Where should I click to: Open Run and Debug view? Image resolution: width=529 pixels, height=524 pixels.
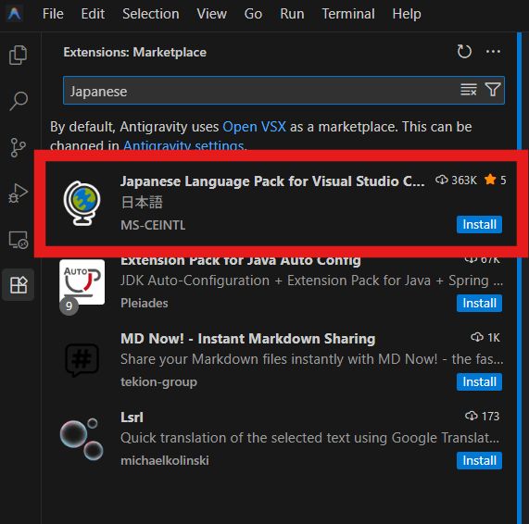[18, 193]
